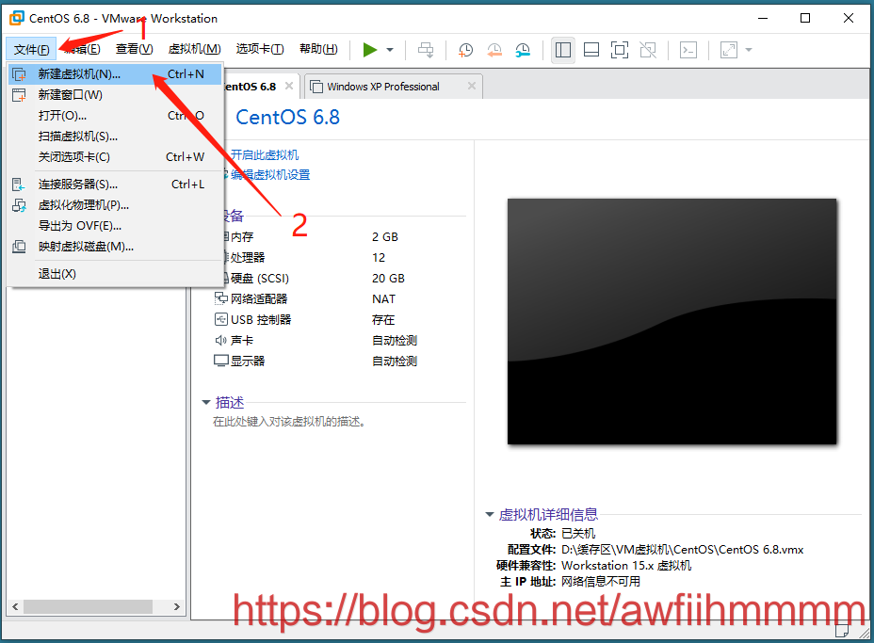Open the 选项卡(T) menu
The width and height of the screenshot is (874, 643).
pos(260,49)
